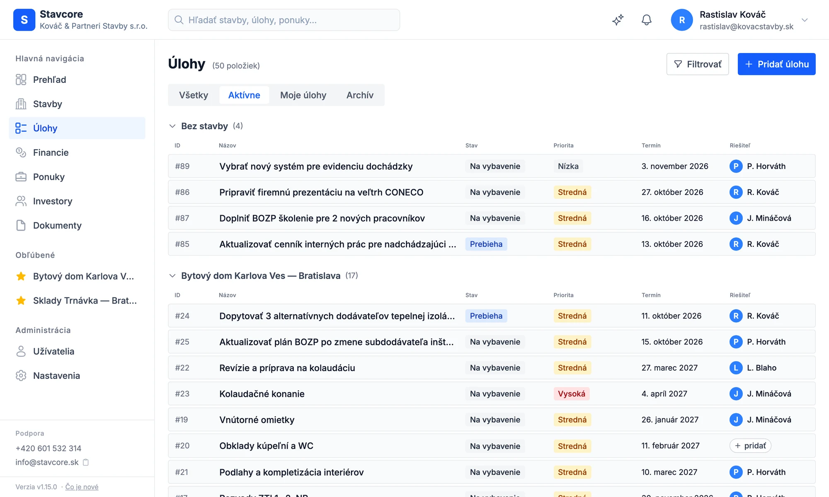Image resolution: width=829 pixels, height=497 pixels.
Task: Click the Pridať úlohu button
Action: (x=776, y=64)
